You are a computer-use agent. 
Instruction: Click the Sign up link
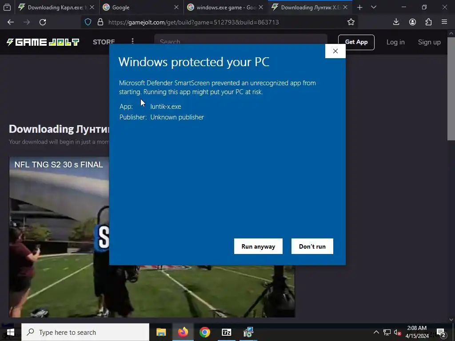tap(429, 42)
